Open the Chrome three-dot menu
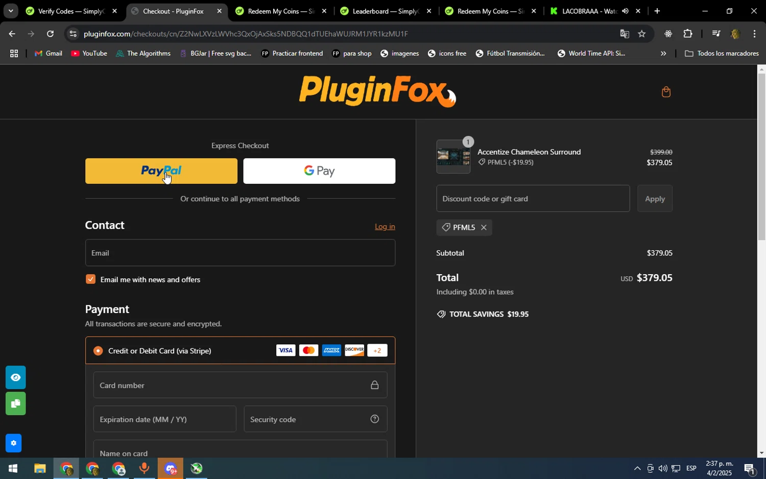The width and height of the screenshot is (766, 479). (x=754, y=34)
